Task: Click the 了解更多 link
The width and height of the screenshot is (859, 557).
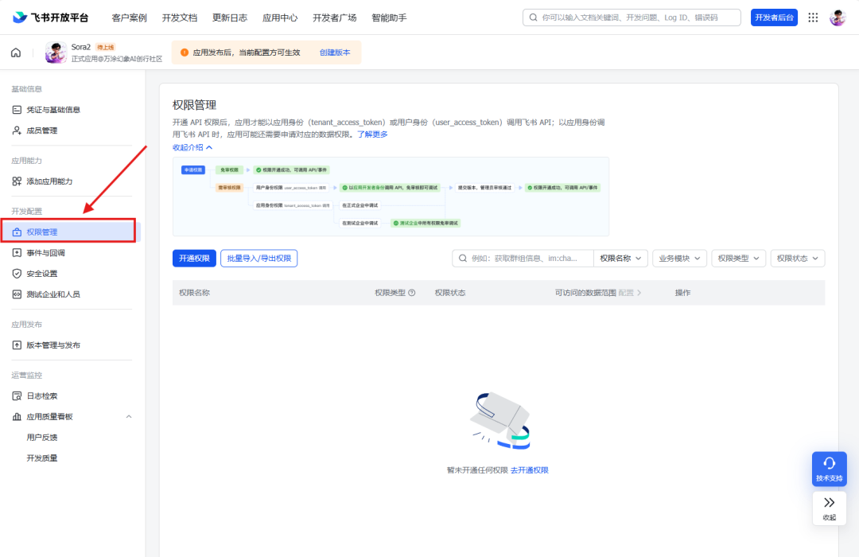Action: pos(372,134)
